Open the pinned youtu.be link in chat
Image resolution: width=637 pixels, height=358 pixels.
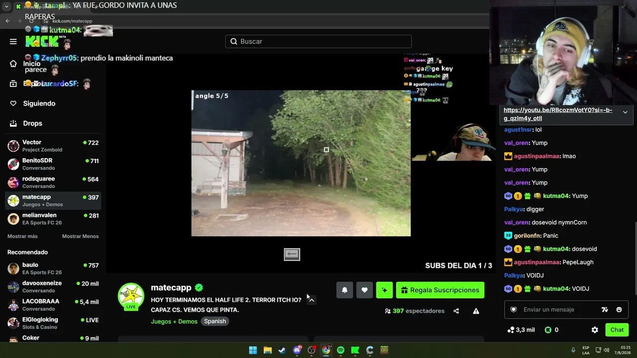[558, 114]
